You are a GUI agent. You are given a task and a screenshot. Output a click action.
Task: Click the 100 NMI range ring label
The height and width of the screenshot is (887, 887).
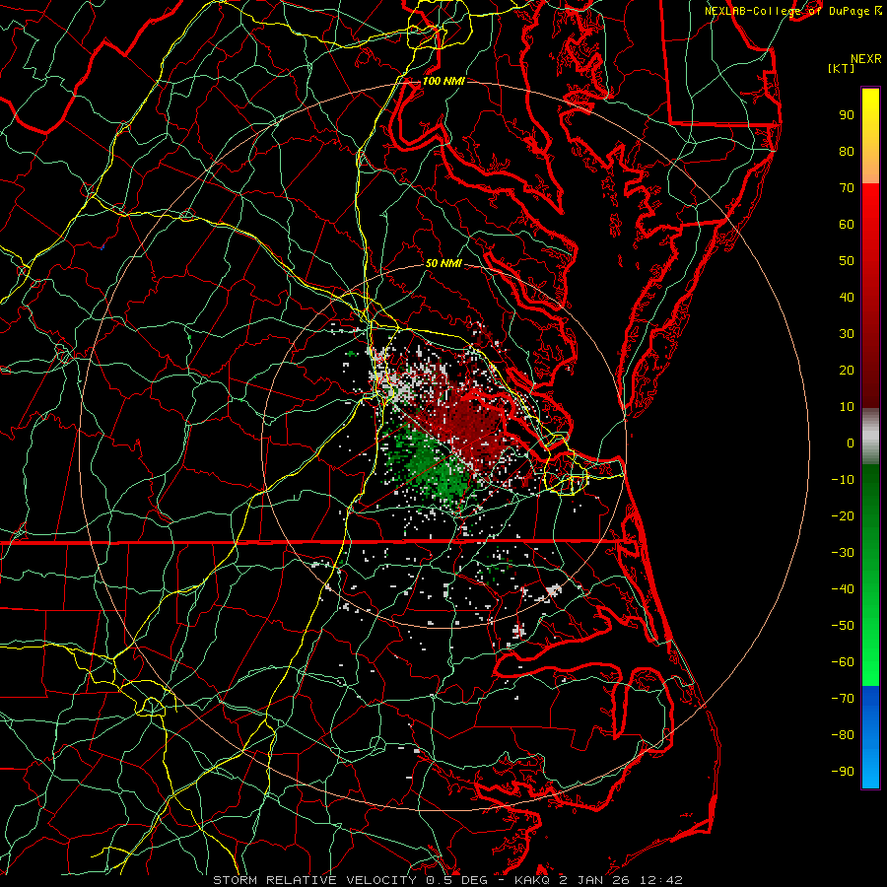tap(443, 81)
